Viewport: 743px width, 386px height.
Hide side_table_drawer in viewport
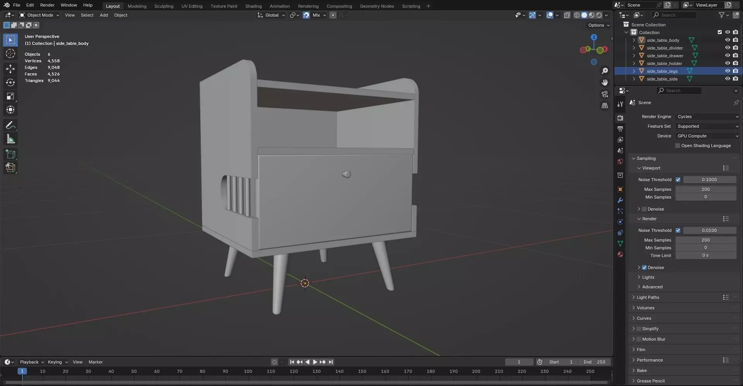[x=728, y=55]
